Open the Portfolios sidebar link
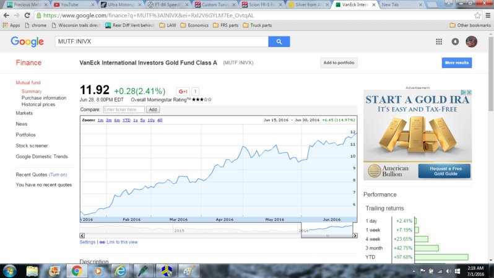Viewport: 494px width, 278px height. click(25, 135)
